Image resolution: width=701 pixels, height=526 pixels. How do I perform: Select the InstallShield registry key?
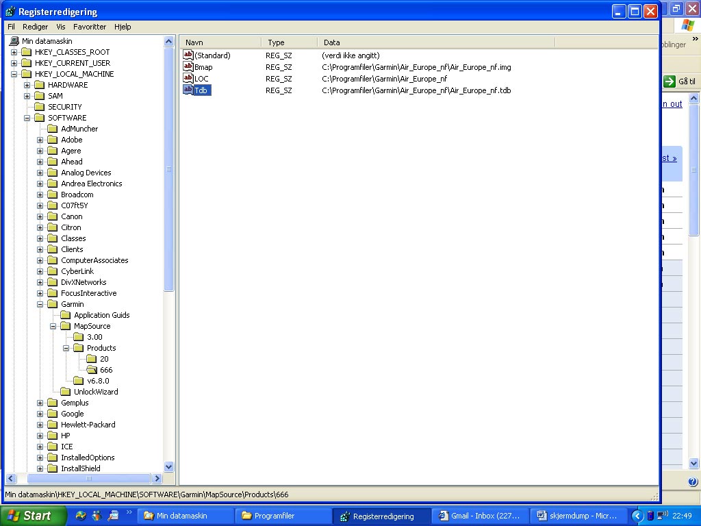(81, 468)
